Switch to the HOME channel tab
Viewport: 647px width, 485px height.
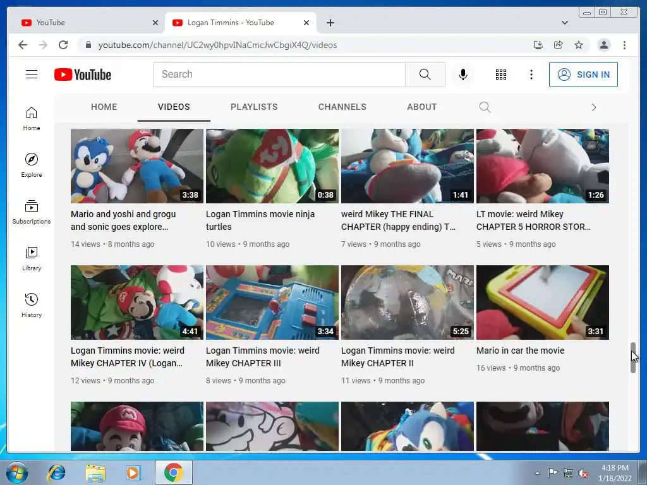(x=104, y=107)
